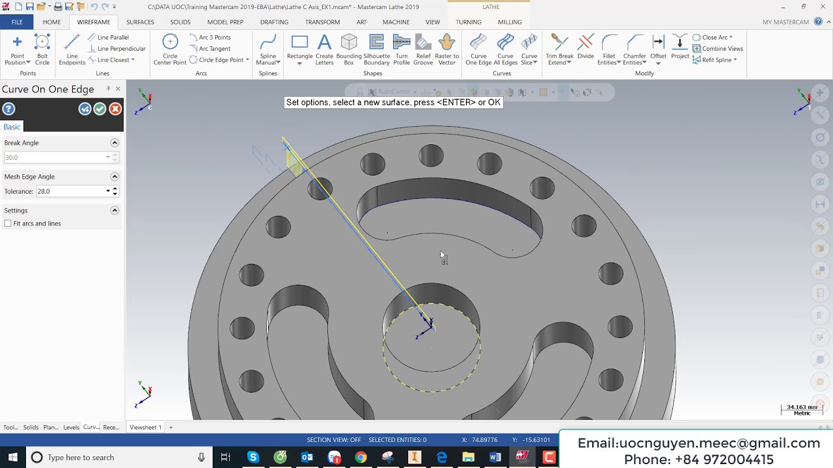
Task: Enable the Fit arcs and lines checkbox
Action: 8,224
